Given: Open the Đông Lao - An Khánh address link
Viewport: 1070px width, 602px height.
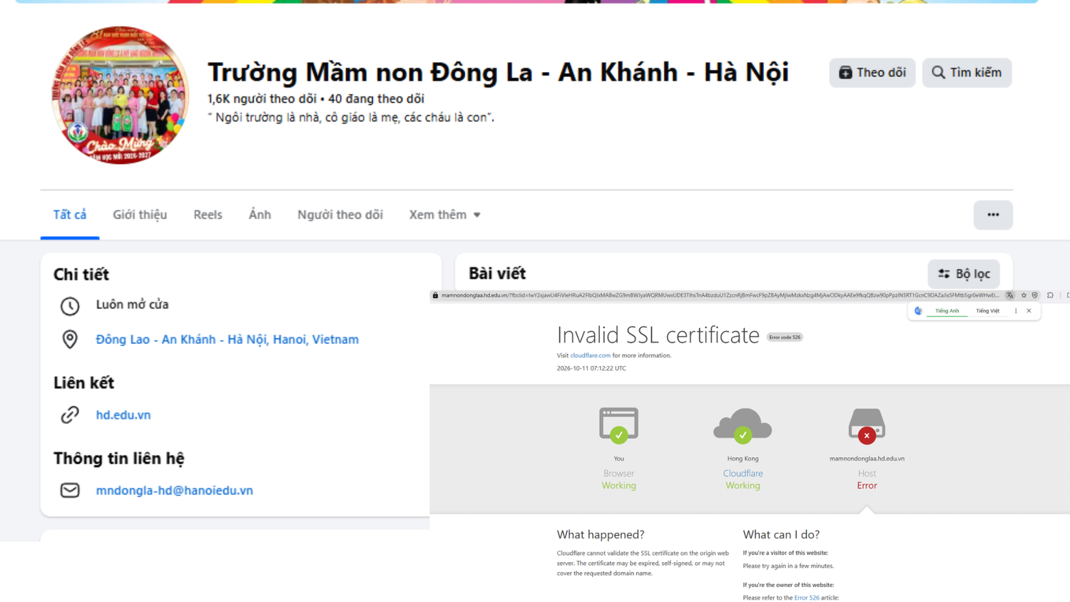Looking at the screenshot, I should (x=228, y=340).
